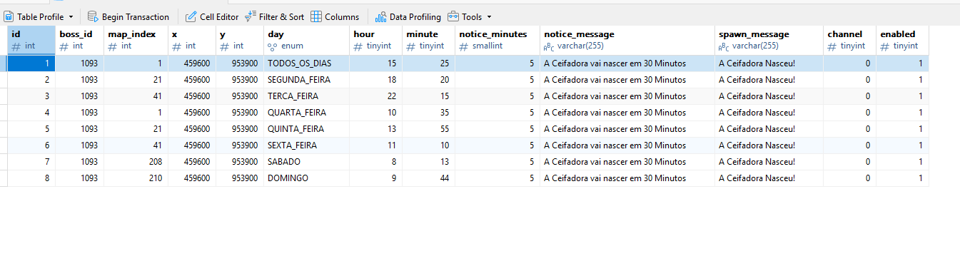Click boss_id 1093 in QUARTA_FEIRA row
The height and width of the screenshot is (261, 960).
(x=79, y=112)
